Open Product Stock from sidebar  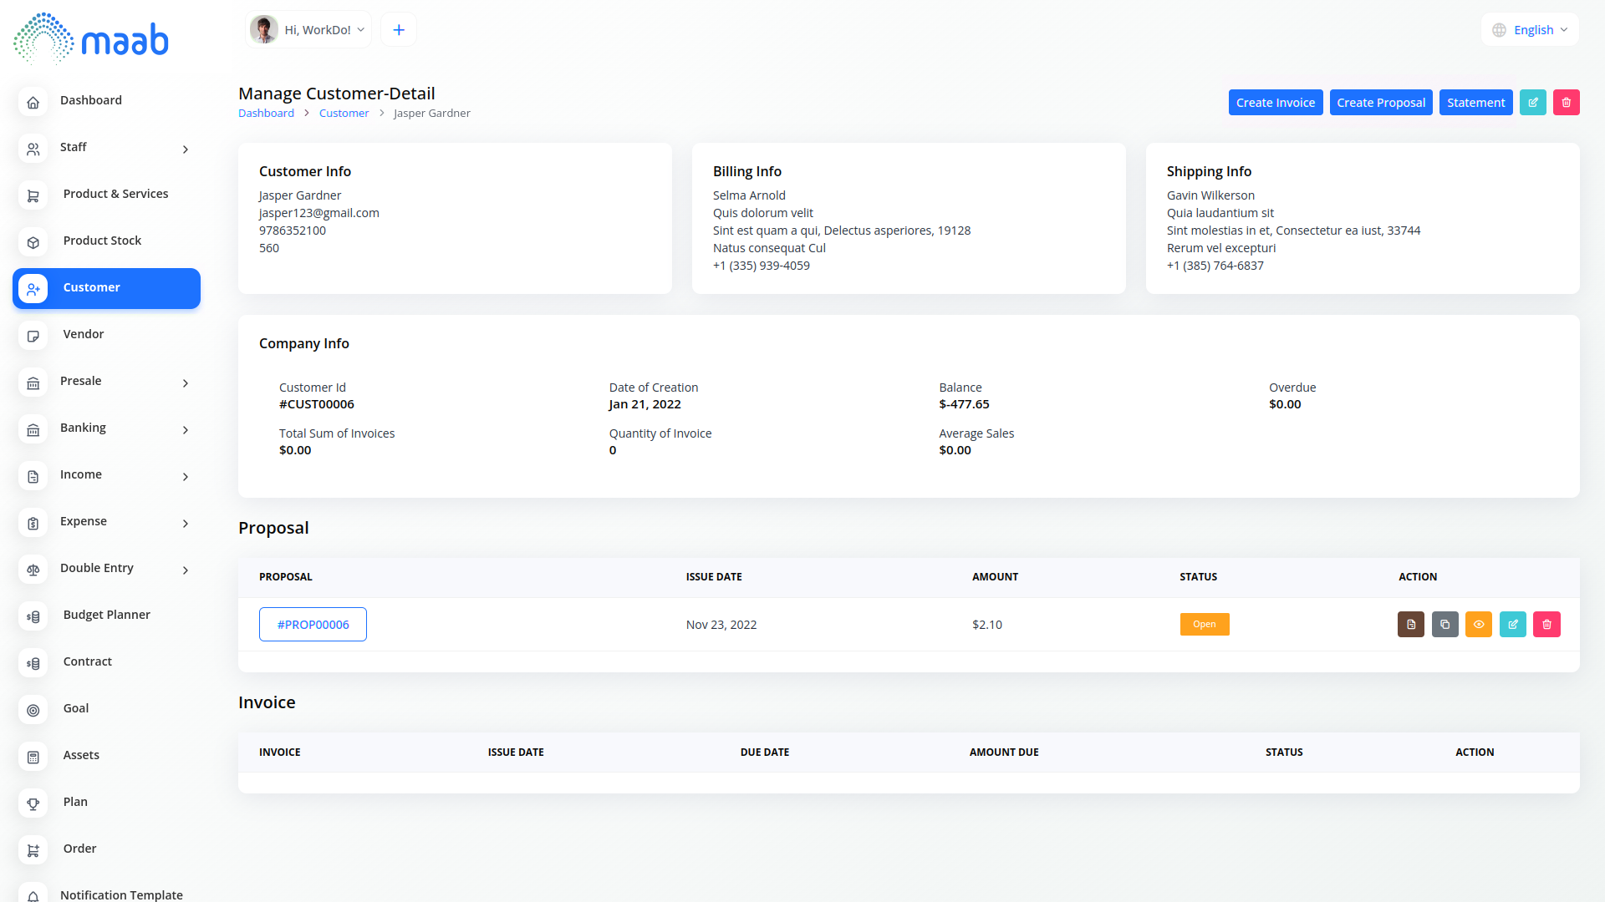(102, 241)
